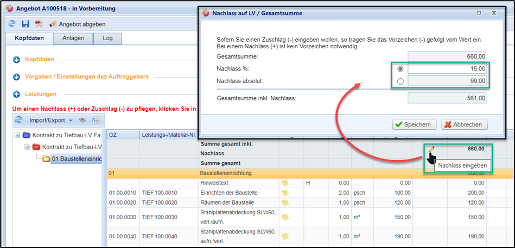The height and width of the screenshot is (248, 515).
Task: Expand Vorgaben / Einstellungen des Auftraggebers section
Action: pyautogui.click(x=16, y=77)
